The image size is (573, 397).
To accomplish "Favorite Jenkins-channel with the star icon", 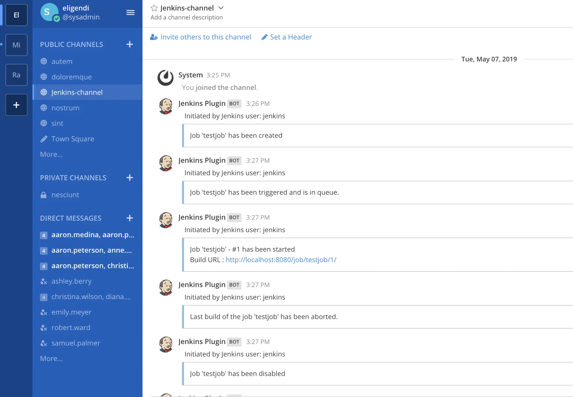I will [x=154, y=8].
